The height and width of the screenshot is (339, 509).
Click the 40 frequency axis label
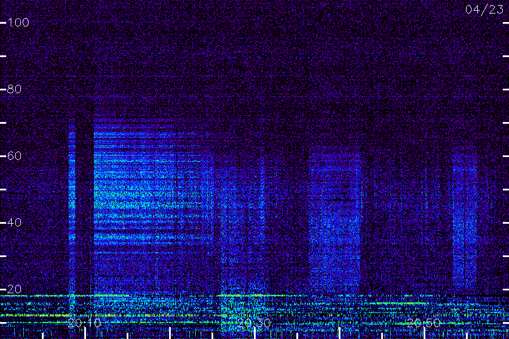[x=15, y=222]
